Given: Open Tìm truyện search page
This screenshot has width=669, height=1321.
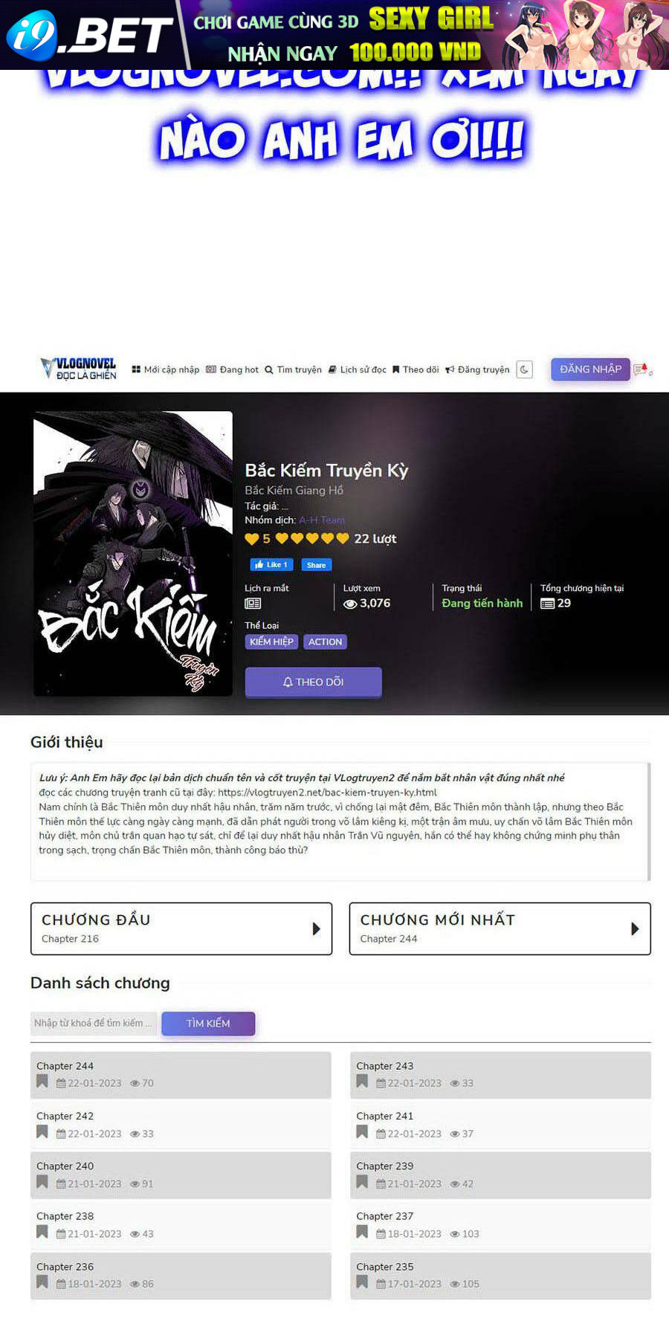Looking at the screenshot, I should pyautogui.click(x=293, y=369).
